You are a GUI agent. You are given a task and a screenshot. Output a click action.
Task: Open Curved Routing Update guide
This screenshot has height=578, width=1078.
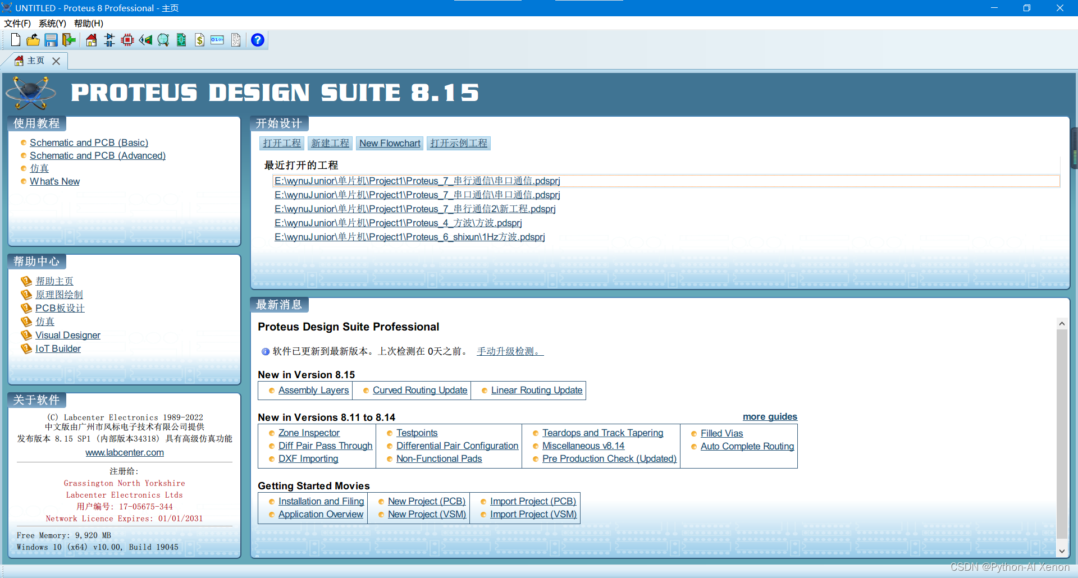pyautogui.click(x=420, y=390)
